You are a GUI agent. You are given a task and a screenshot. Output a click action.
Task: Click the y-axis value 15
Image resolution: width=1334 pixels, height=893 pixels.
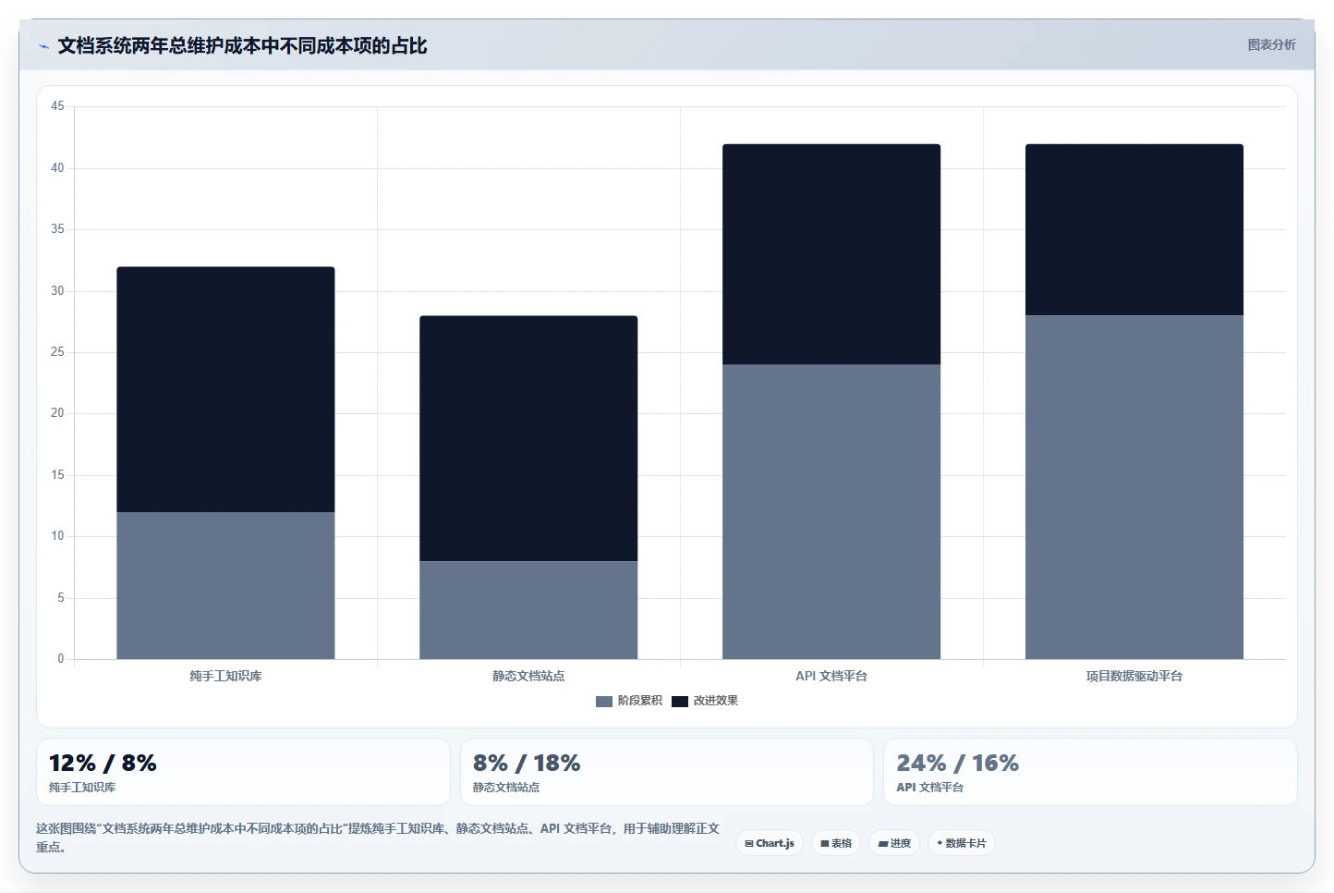click(x=57, y=475)
